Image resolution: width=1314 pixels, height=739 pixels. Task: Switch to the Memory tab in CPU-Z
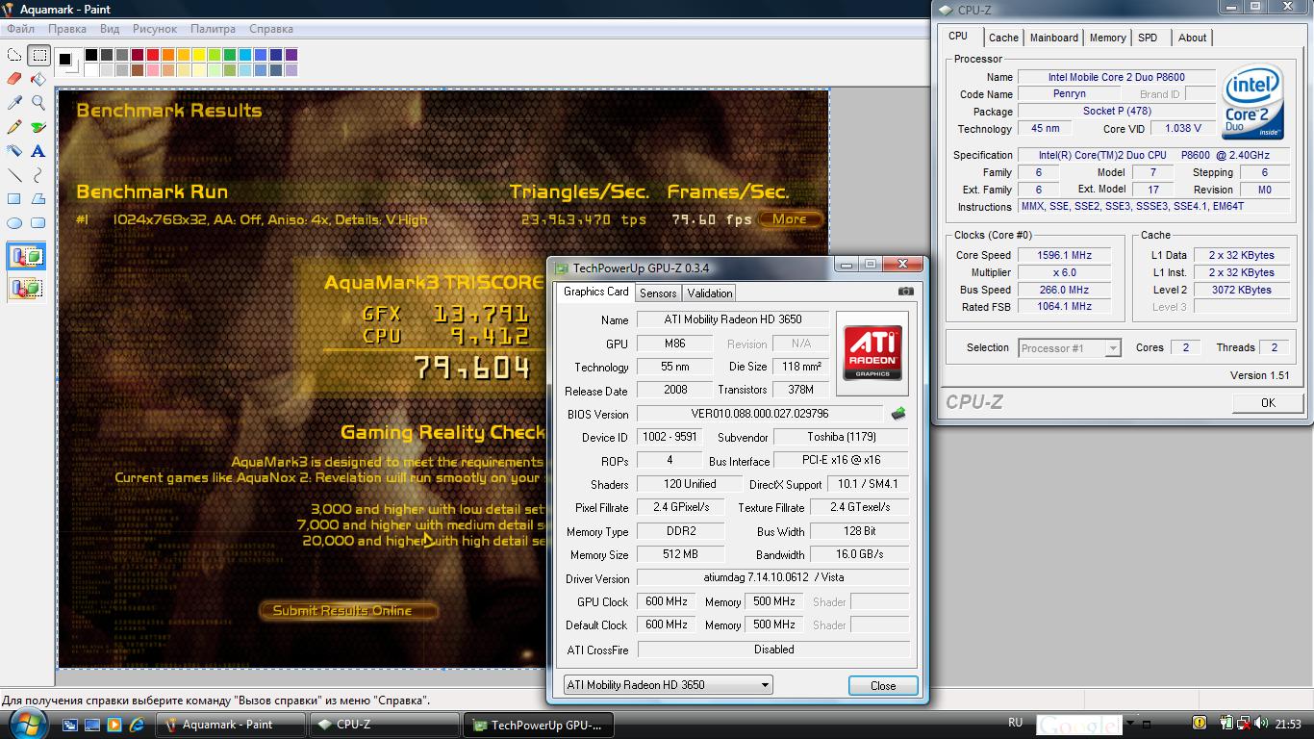[x=1107, y=38]
